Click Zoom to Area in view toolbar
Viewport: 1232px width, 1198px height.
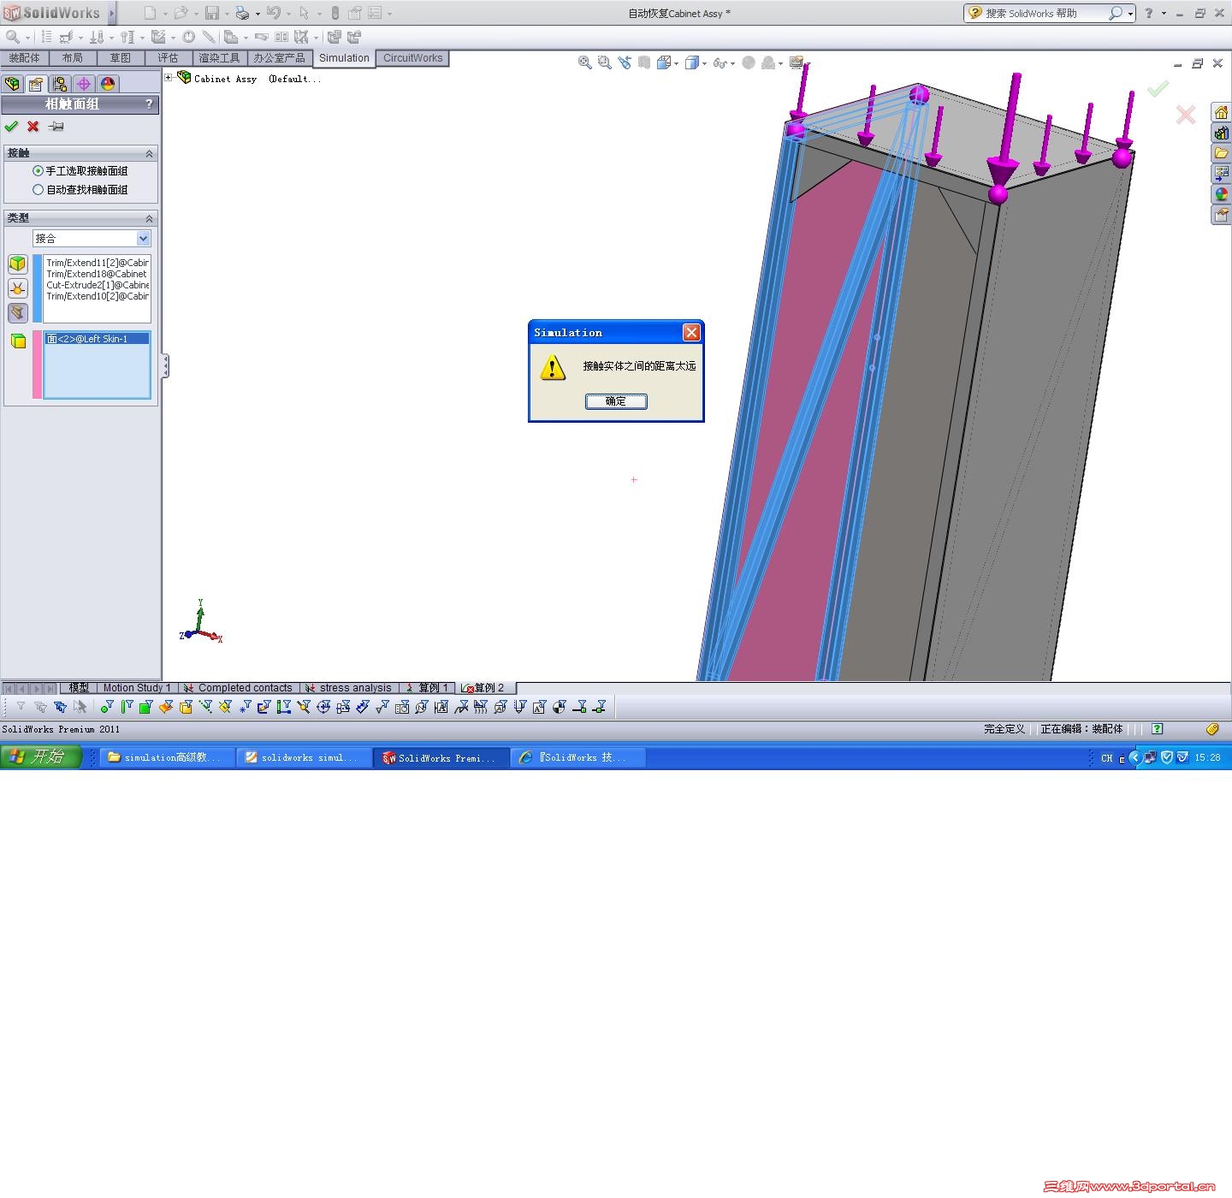point(605,62)
